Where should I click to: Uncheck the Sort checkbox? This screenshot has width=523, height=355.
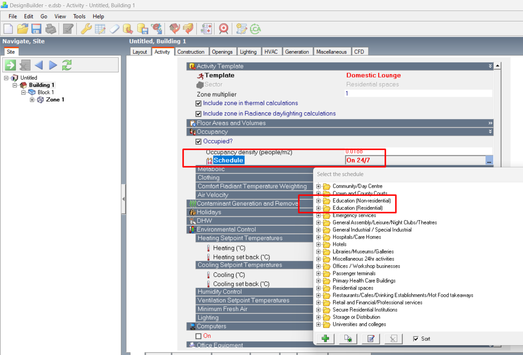(416, 339)
